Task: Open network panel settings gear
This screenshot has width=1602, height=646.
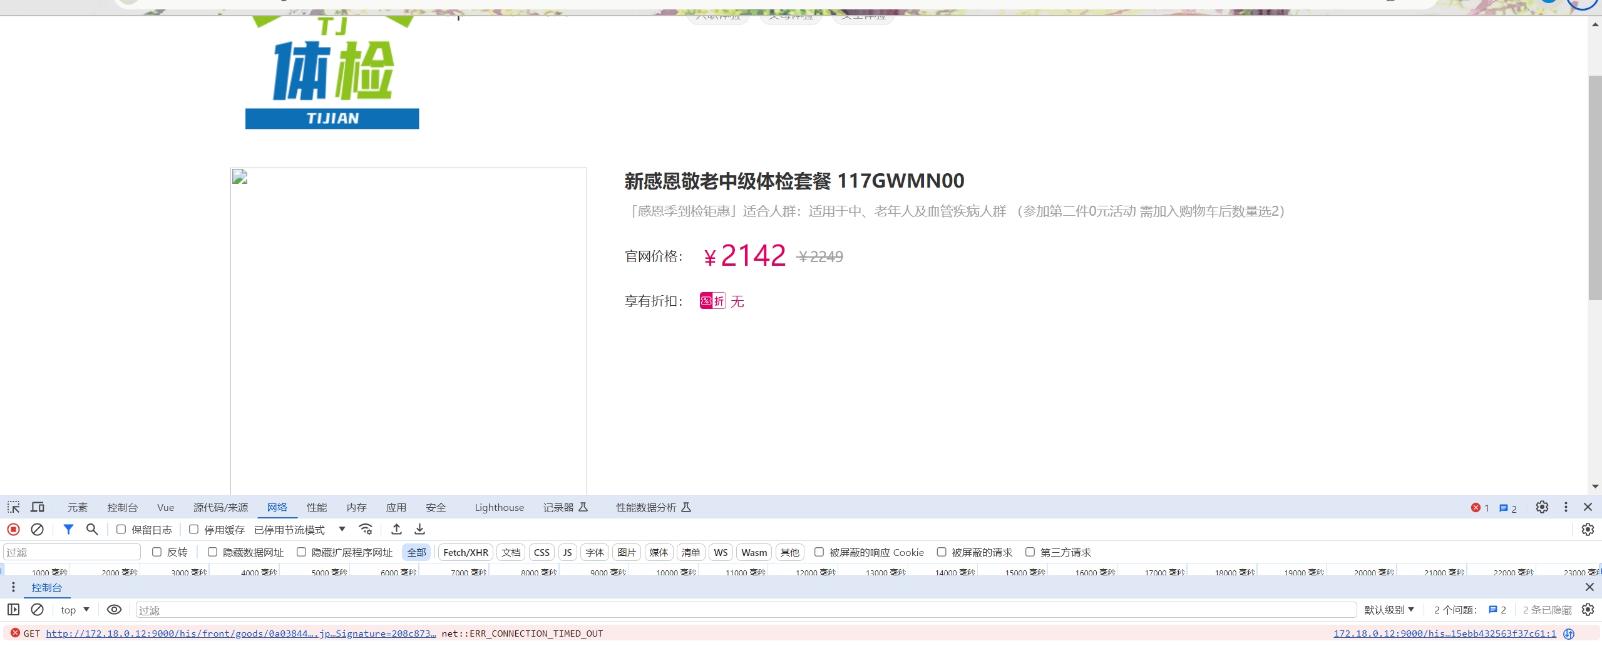Action: [x=1588, y=530]
